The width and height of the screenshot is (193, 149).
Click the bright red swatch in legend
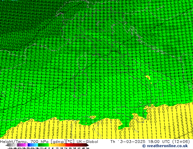tap(66, 145)
